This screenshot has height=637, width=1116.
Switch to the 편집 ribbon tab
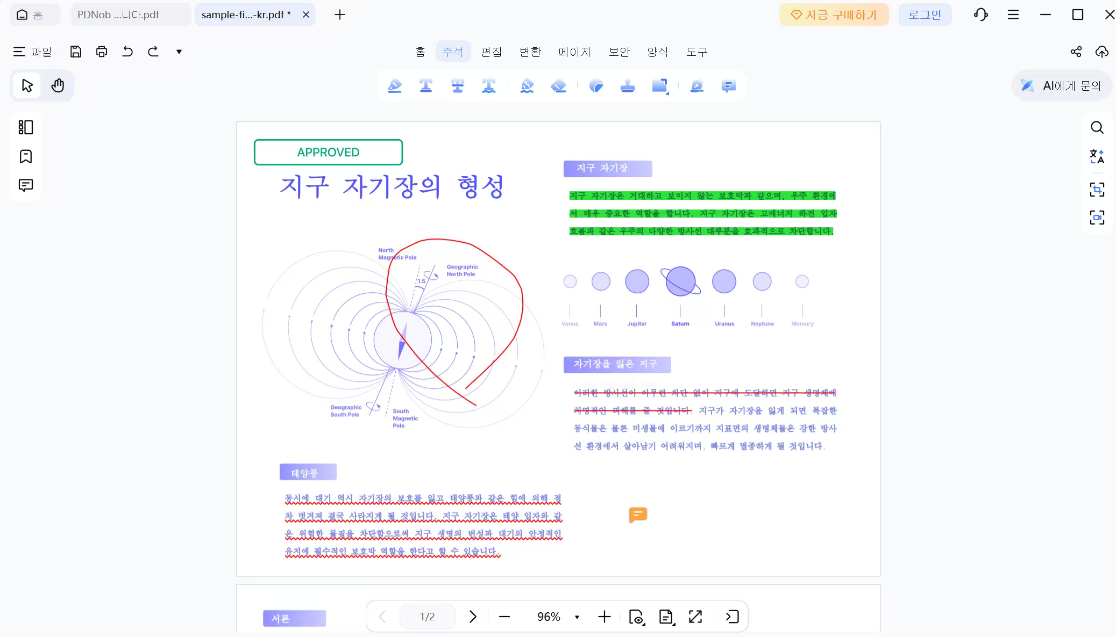(x=491, y=52)
